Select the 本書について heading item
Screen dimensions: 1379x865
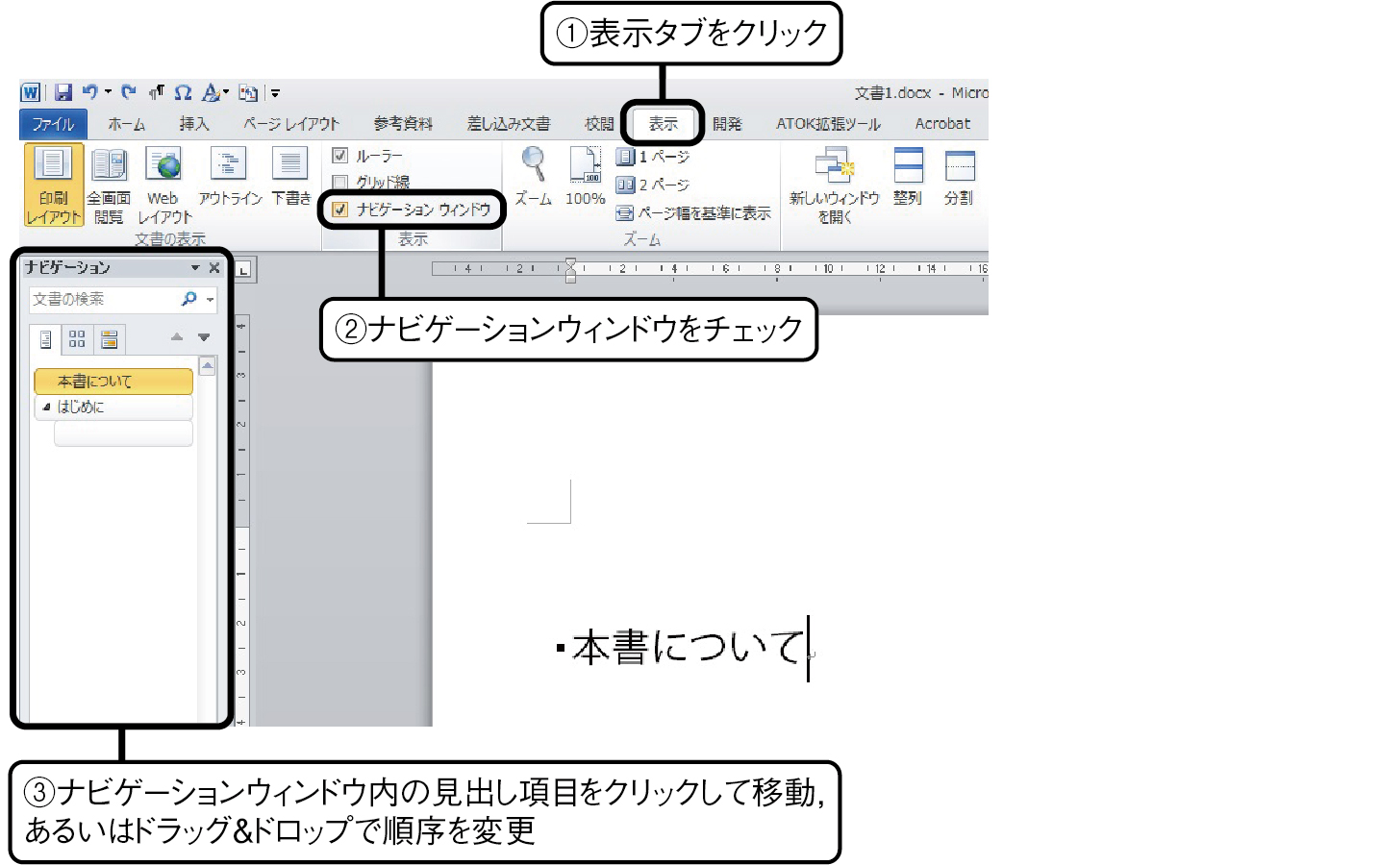tap(113, 382)
